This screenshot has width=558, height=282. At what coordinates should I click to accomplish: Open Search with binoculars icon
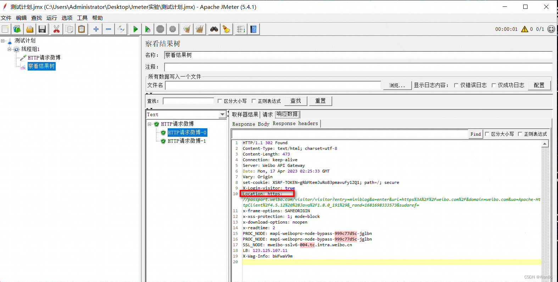tap(214, 29)
